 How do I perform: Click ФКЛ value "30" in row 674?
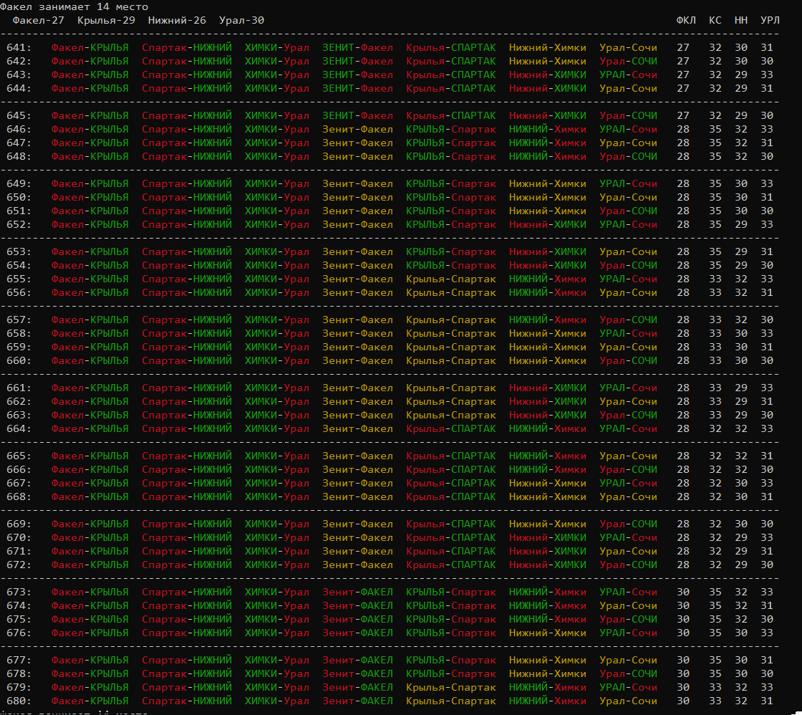coord(683,605)
